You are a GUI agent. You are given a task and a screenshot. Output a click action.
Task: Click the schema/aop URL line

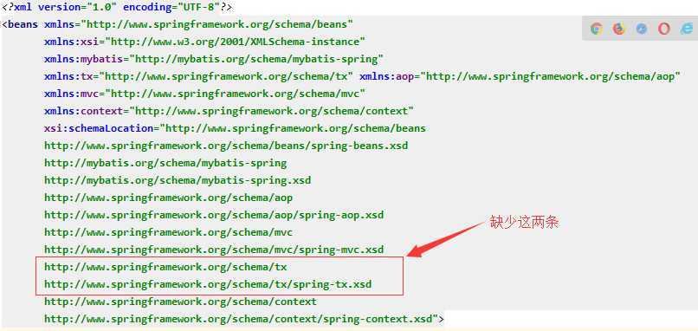pyautogui.click(x=168, y=198)
